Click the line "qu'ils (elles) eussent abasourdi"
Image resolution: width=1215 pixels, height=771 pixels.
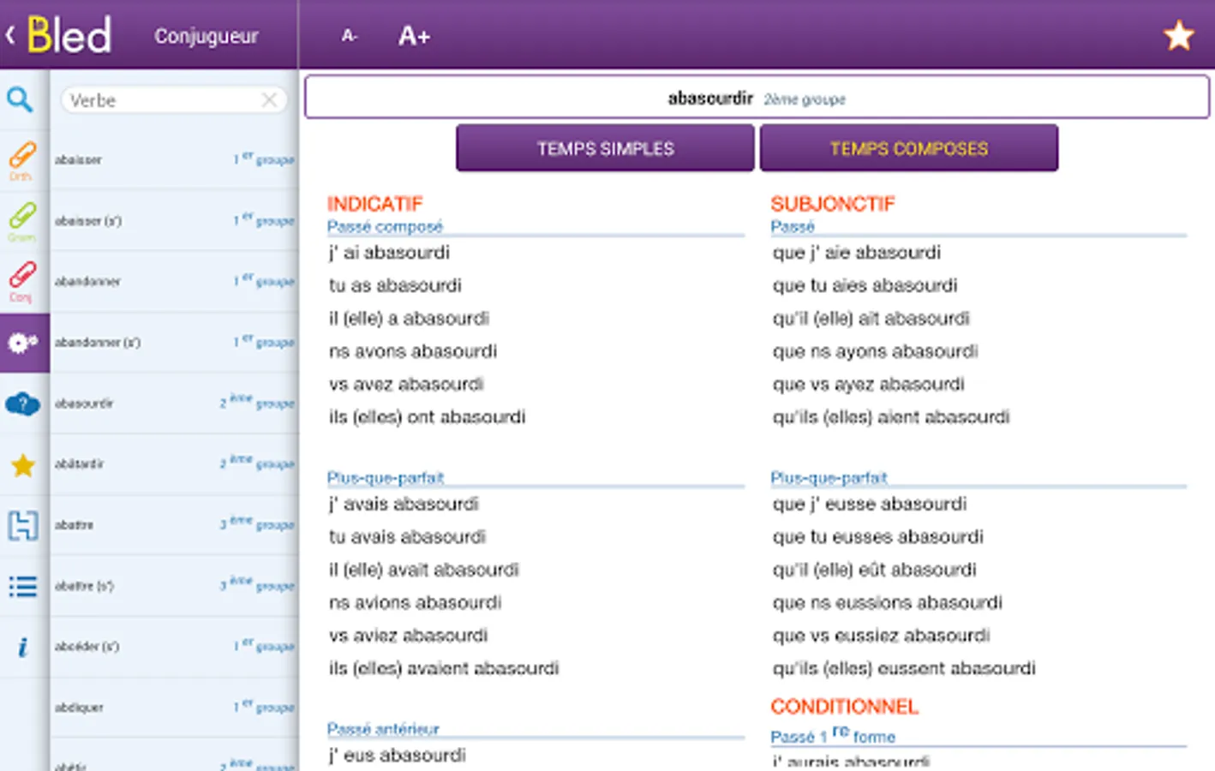click(x=904, y=669)
